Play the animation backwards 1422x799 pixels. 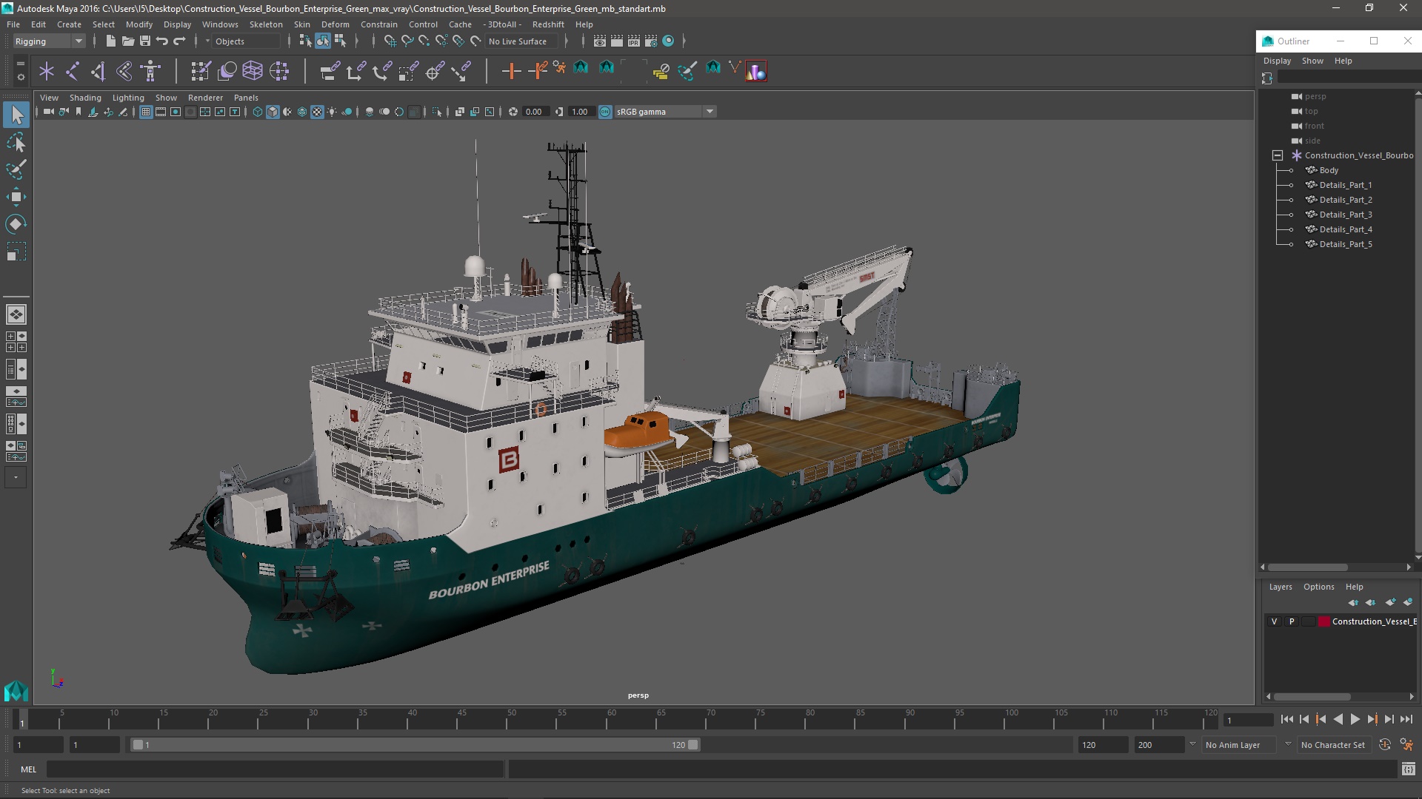point(1338,719)
